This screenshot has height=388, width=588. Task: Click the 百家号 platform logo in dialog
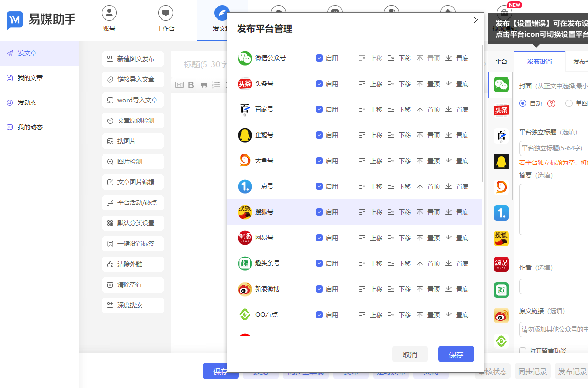245,109
